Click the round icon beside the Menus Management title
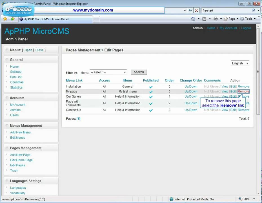 click(7, 125)
